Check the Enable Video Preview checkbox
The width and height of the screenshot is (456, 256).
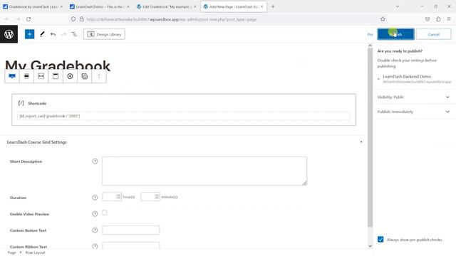105,213
